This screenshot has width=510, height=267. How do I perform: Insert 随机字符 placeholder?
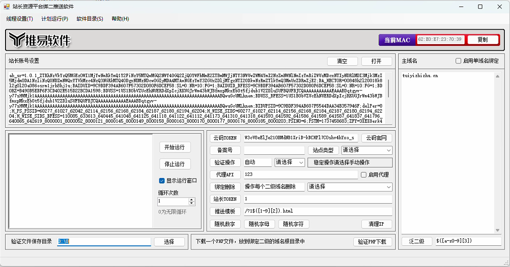coord(293,224)
